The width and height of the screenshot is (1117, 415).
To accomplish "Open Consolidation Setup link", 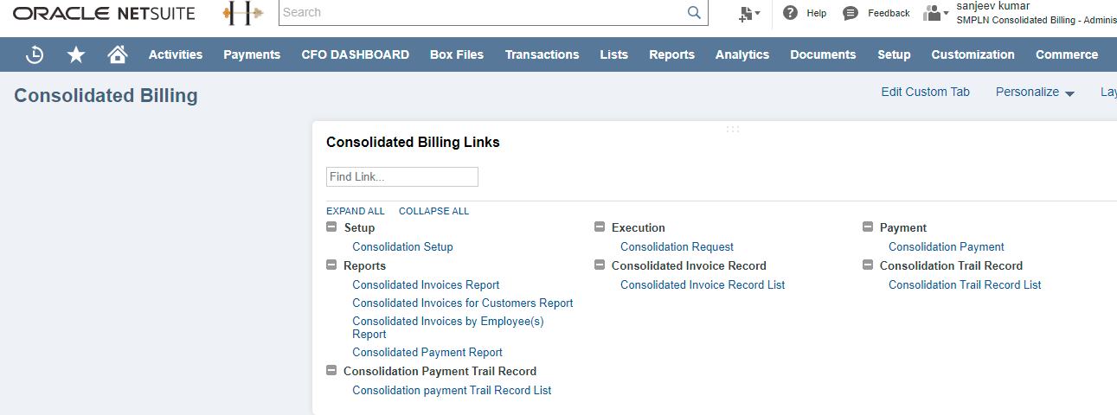I will pyautogui.click(x=402, y=246).
